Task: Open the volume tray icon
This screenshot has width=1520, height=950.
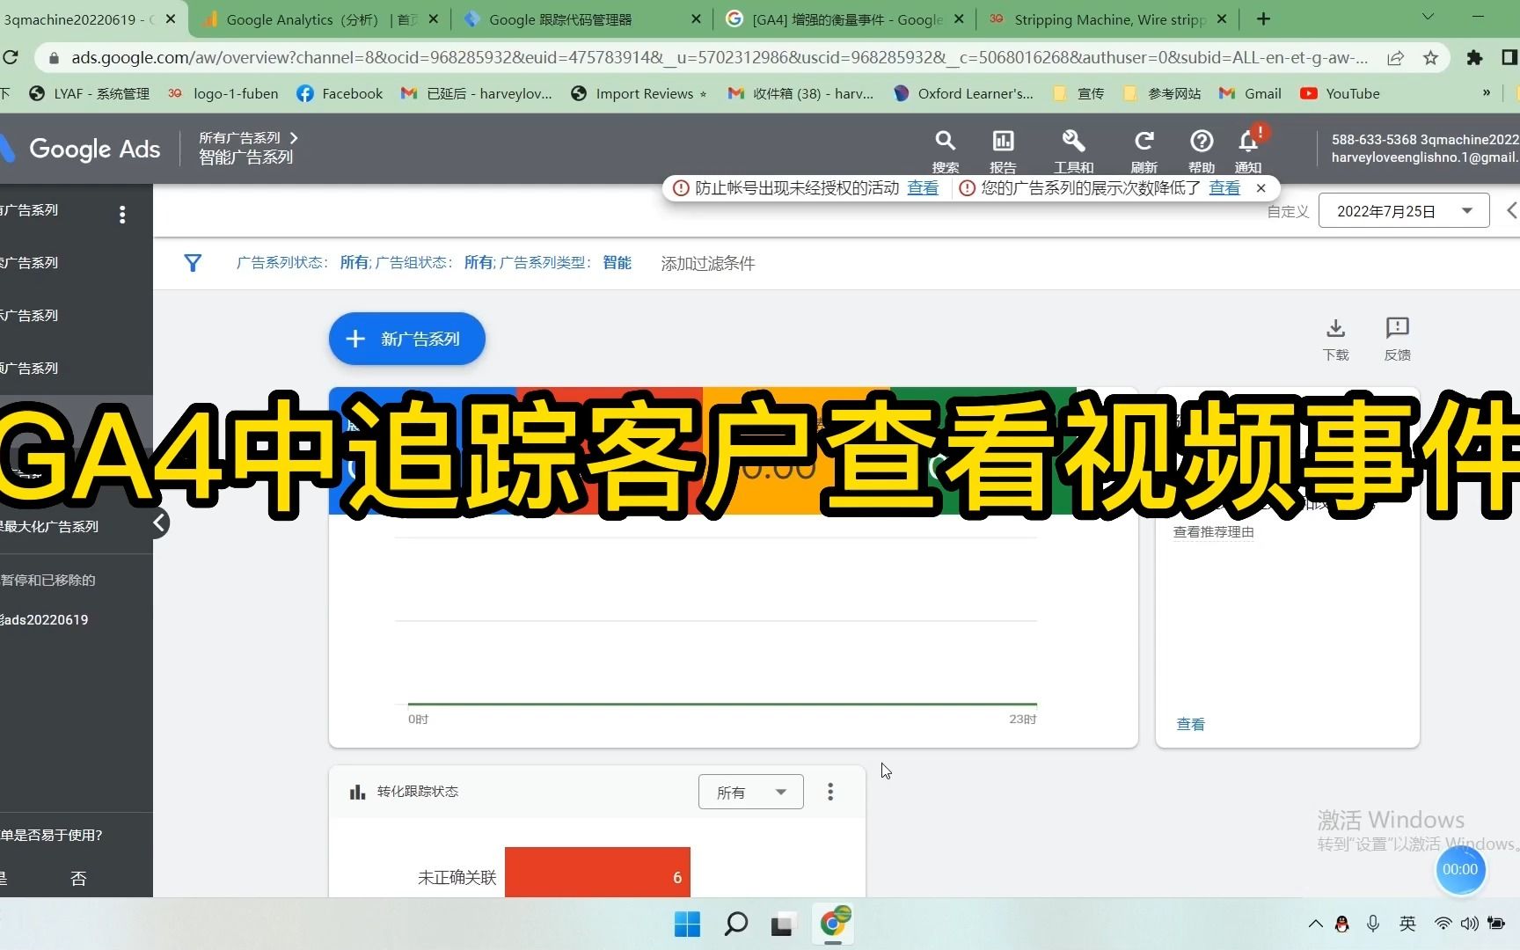Action: [x=1469, y=924]
